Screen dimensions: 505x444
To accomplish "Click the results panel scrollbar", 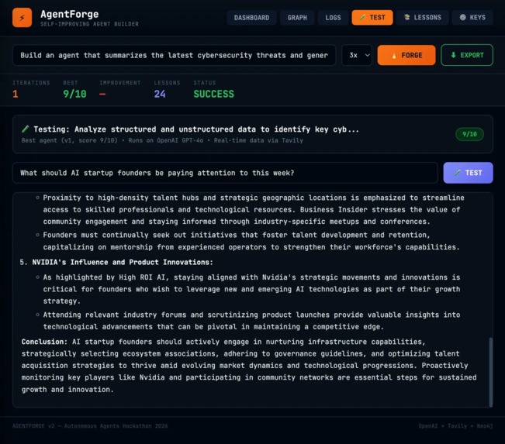I will [491, 372].
